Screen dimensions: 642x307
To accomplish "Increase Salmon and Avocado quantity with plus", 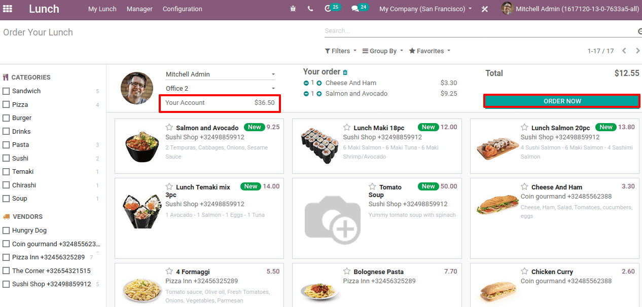I will coord(319,94).
